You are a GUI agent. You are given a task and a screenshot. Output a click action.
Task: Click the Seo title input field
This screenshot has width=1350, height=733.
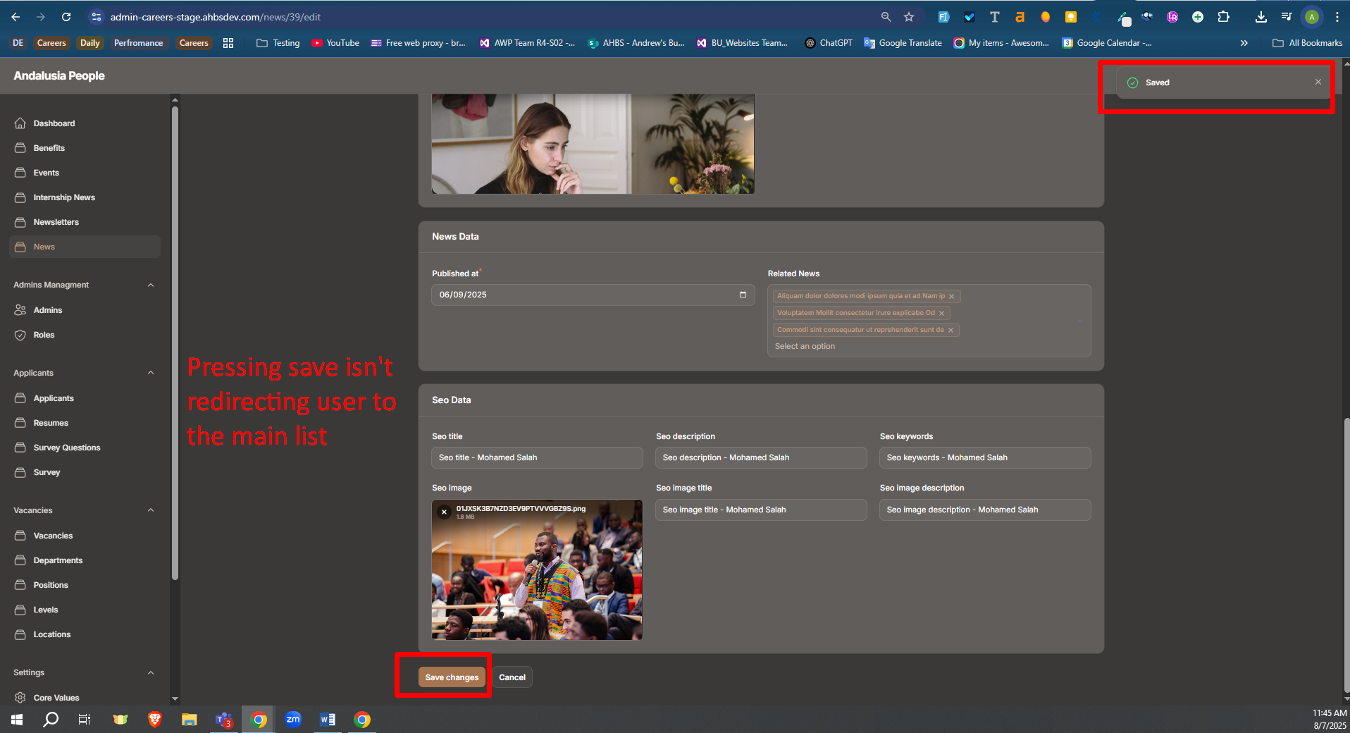pyautogui.click(x=537, y=457)
